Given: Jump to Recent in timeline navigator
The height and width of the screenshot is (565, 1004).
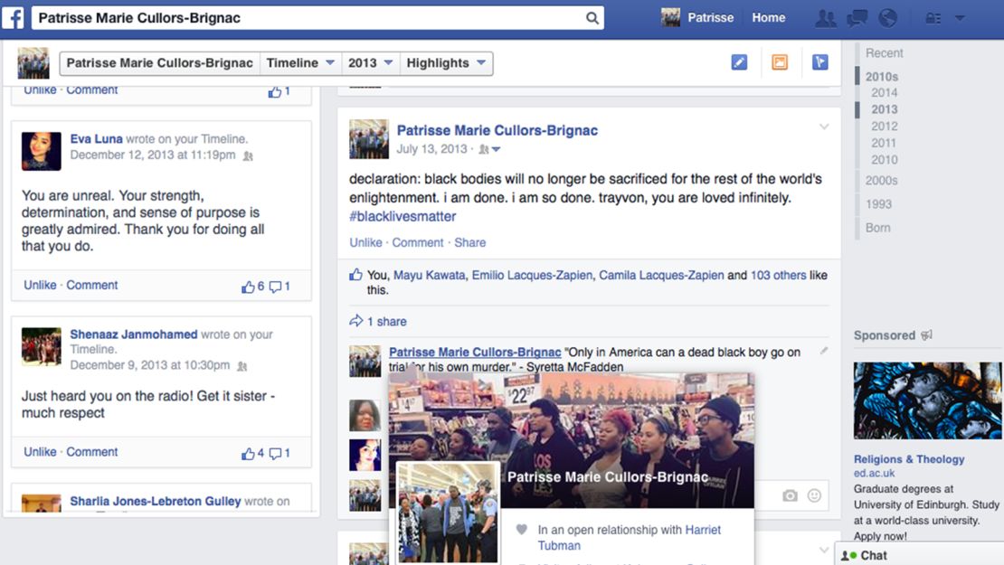Looking at the screenshot, I should [x=885, y=53].
